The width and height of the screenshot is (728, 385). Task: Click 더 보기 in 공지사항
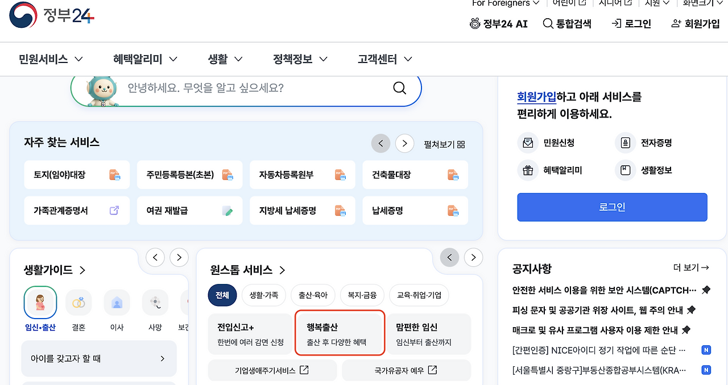pos(691,267)
